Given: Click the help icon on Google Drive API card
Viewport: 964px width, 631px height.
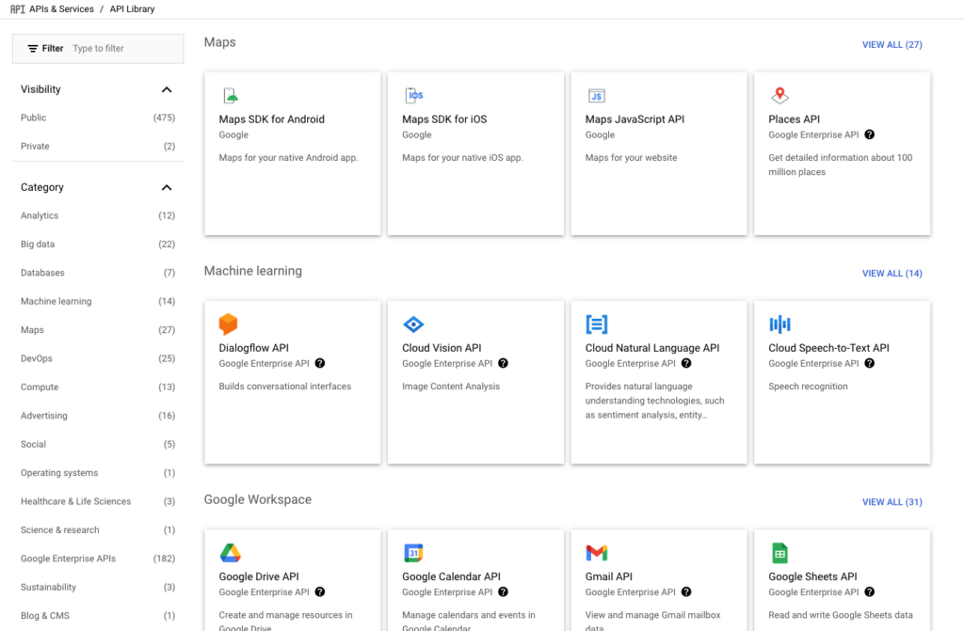Looking at the screenshot, I should [x=320, y=592].
